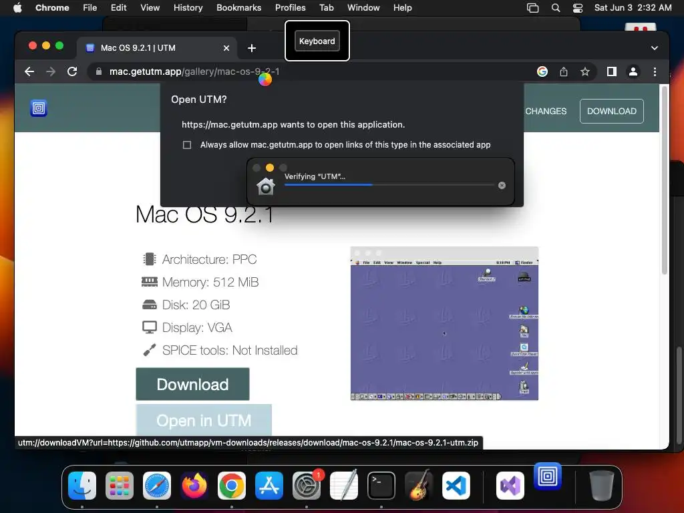Click the screen mirroring menu bar icon
The width and height of the screenshot is (684, 513).
click(532, 8)
